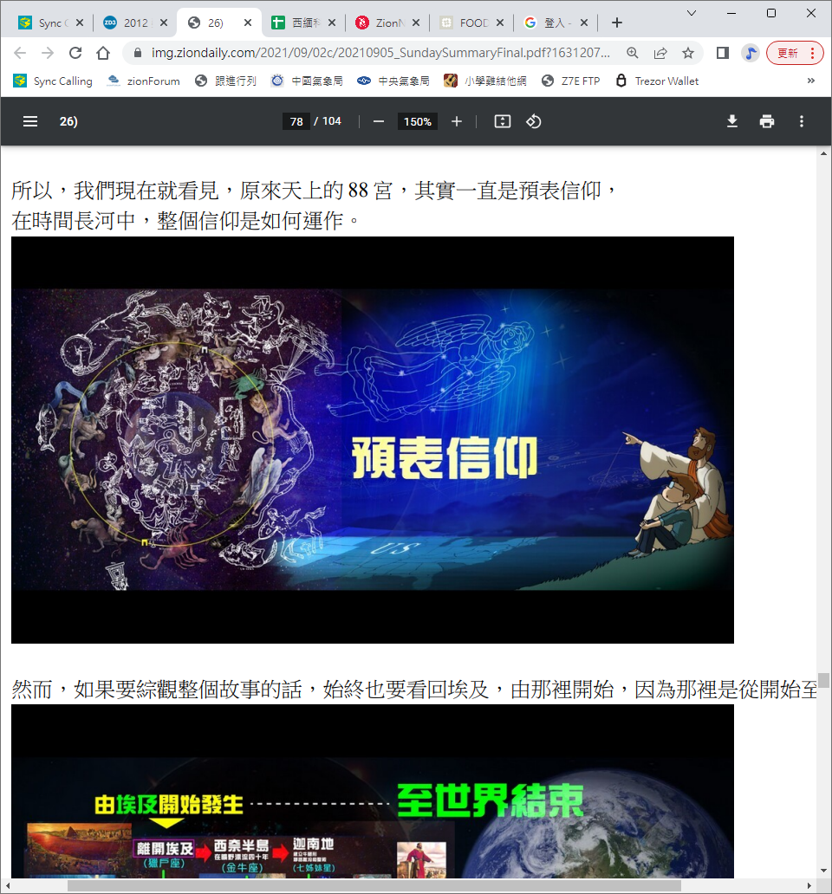
Task: Click the 預表信仰 constellation image
Action: 373,439
